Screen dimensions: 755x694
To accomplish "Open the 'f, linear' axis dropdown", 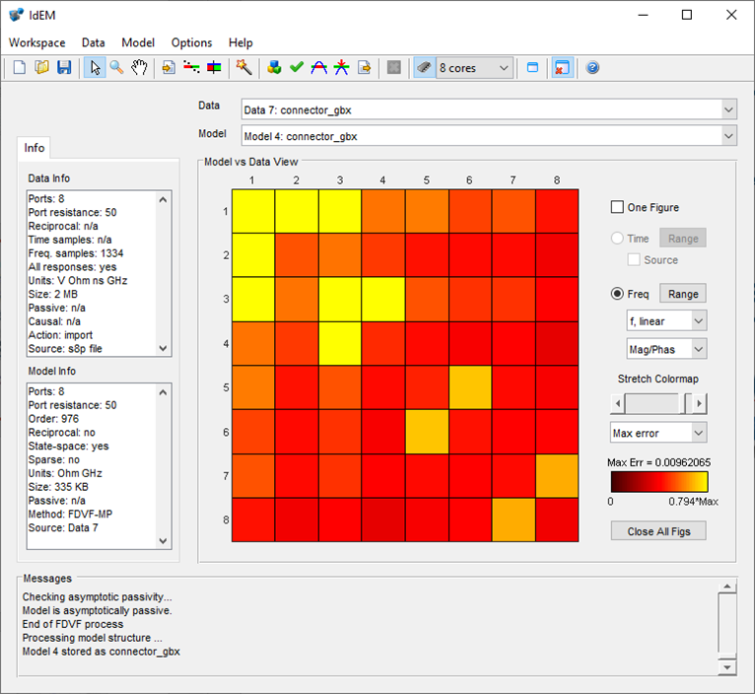I will pyautogui.click(x=666, y=320).
